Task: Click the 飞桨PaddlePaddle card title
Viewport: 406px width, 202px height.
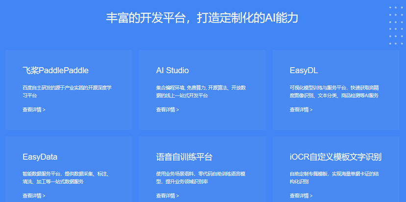Action: [56, 71]
